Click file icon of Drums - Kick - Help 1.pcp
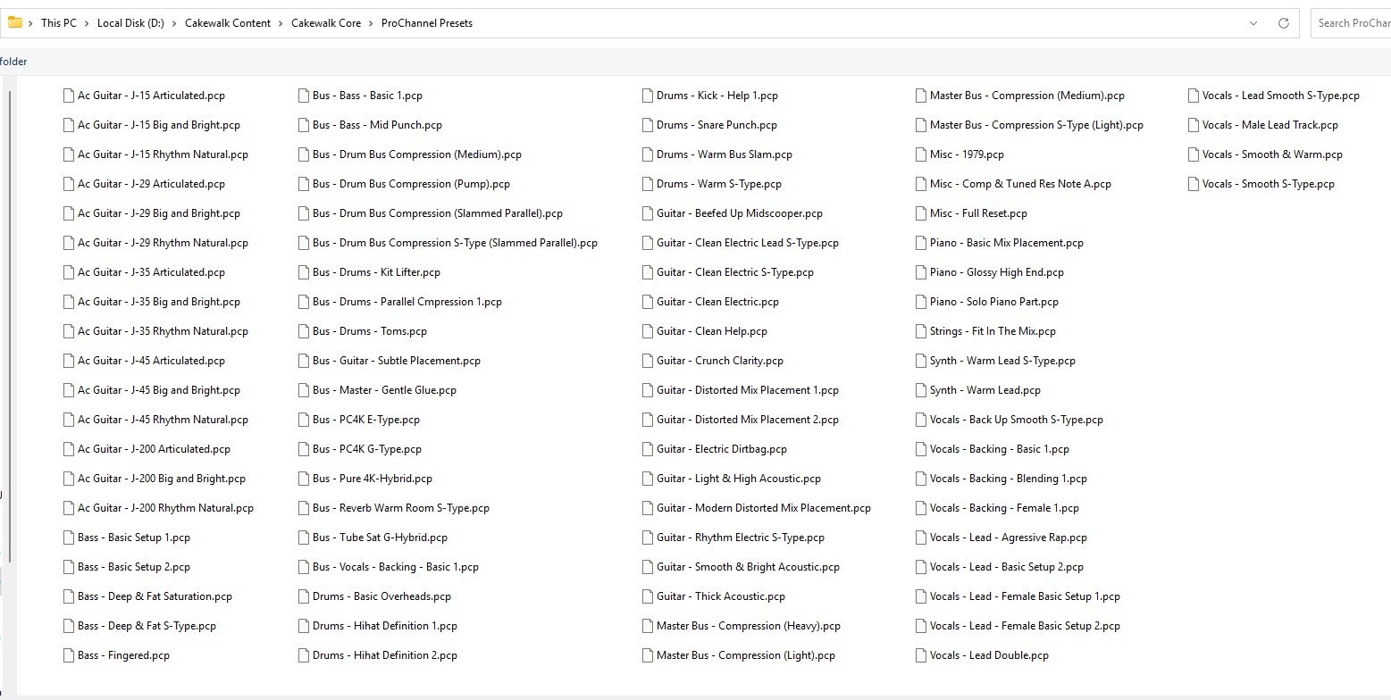The width and height of the screenshot is (1391, 700). click(x=648, y=96)
